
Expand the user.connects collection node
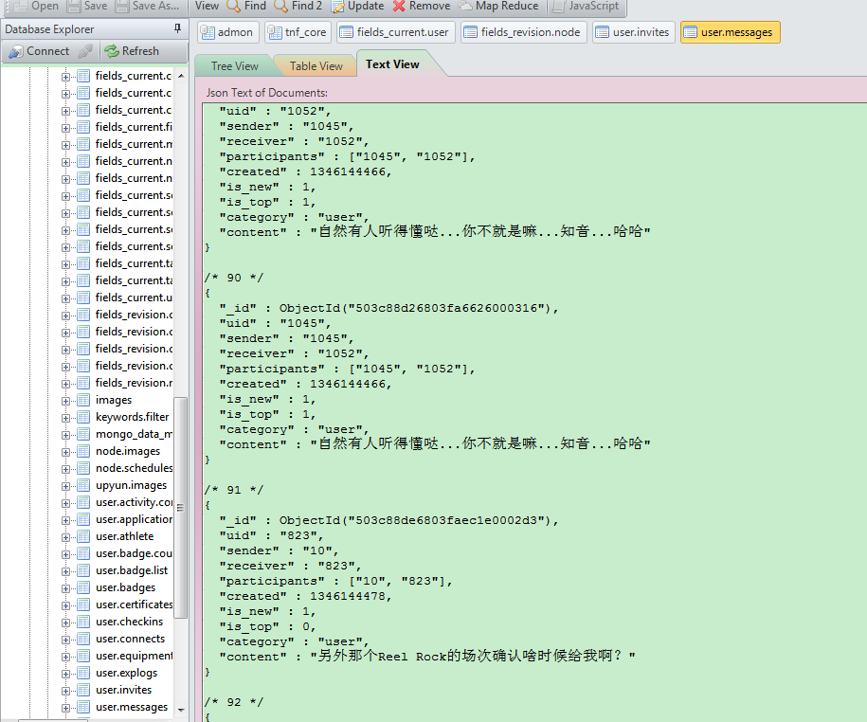point(65,640)
